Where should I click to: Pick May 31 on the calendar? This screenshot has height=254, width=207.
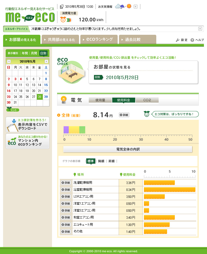point(15,103)
